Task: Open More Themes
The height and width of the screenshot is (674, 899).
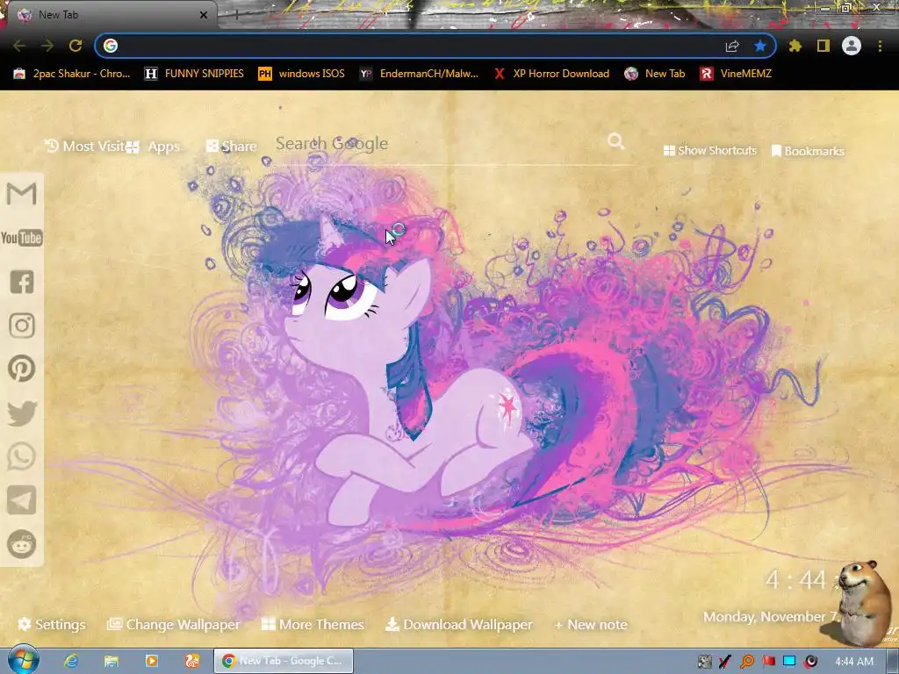Action: point(313,624)
